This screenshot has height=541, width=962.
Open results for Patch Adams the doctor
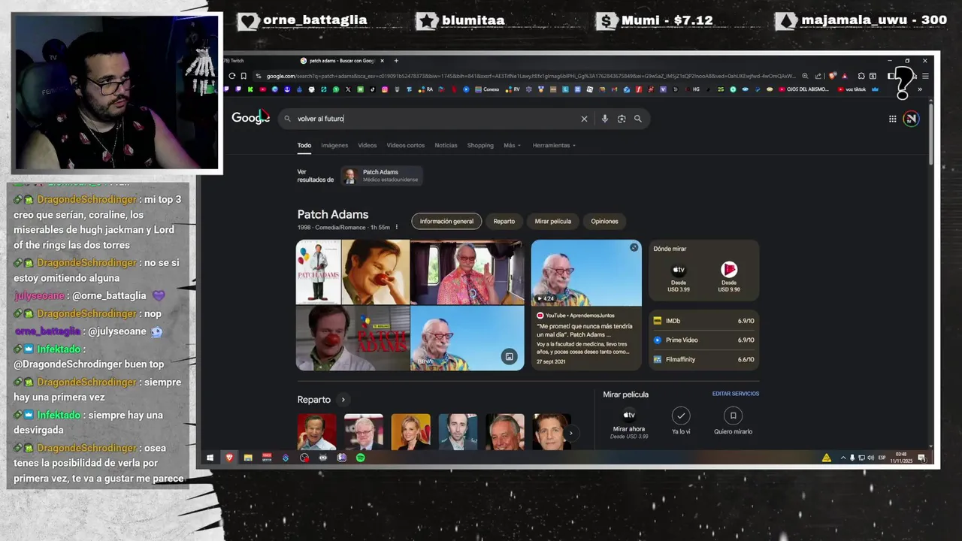tap(381, 176)
